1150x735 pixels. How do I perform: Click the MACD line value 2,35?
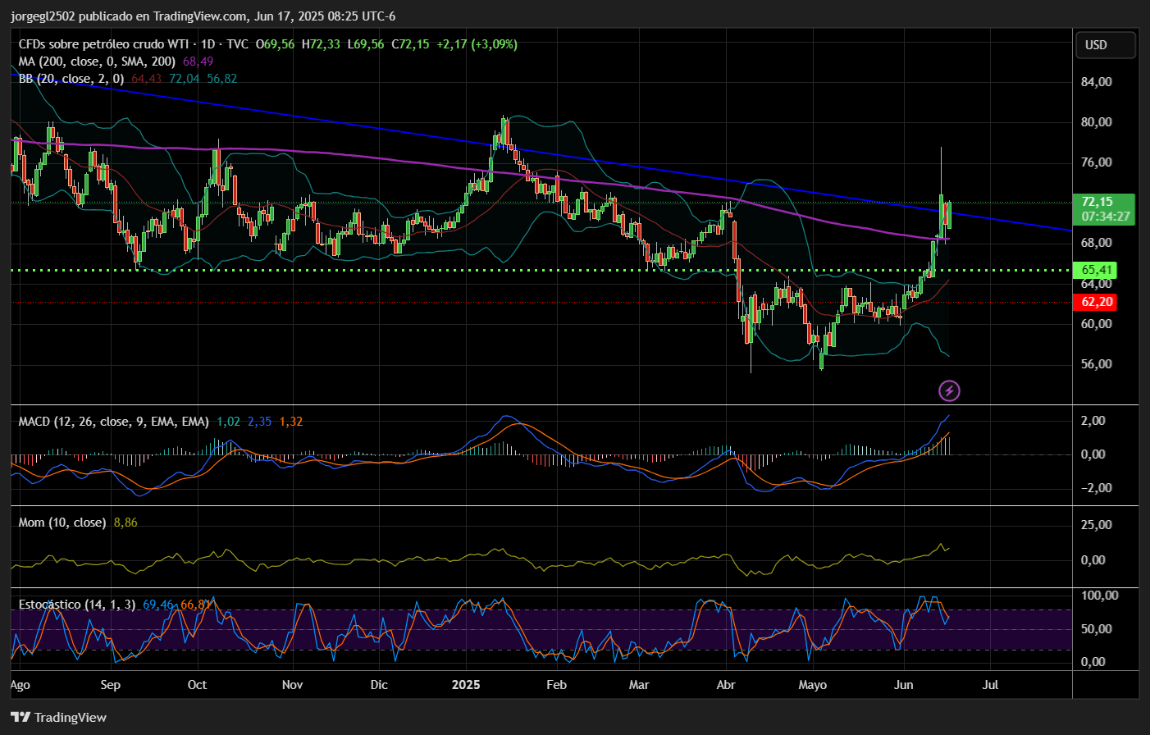[x=260, y=422]
